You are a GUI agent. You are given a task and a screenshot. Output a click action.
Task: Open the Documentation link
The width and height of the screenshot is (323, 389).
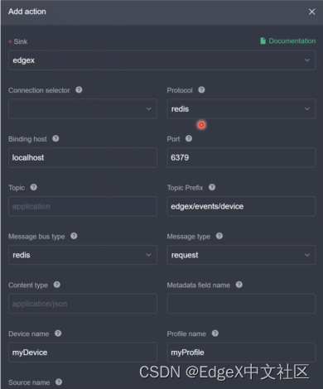coord(288,41)
